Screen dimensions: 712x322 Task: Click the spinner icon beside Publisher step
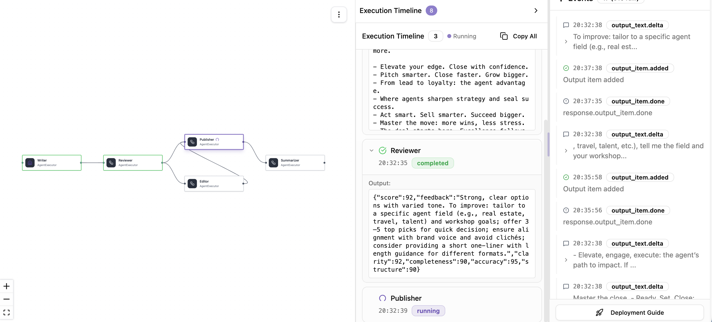coord(383,298)
